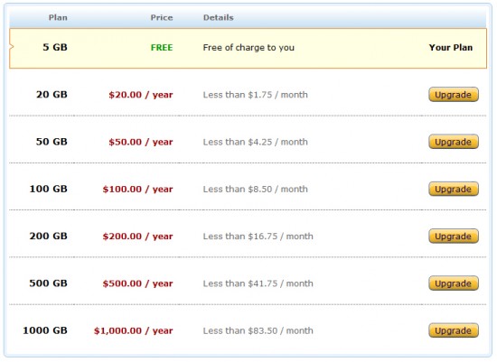Click the $50.00 / year price

coord(141,142)
